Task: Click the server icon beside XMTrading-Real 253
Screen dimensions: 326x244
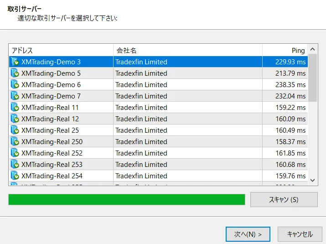Action: (15, 164)
